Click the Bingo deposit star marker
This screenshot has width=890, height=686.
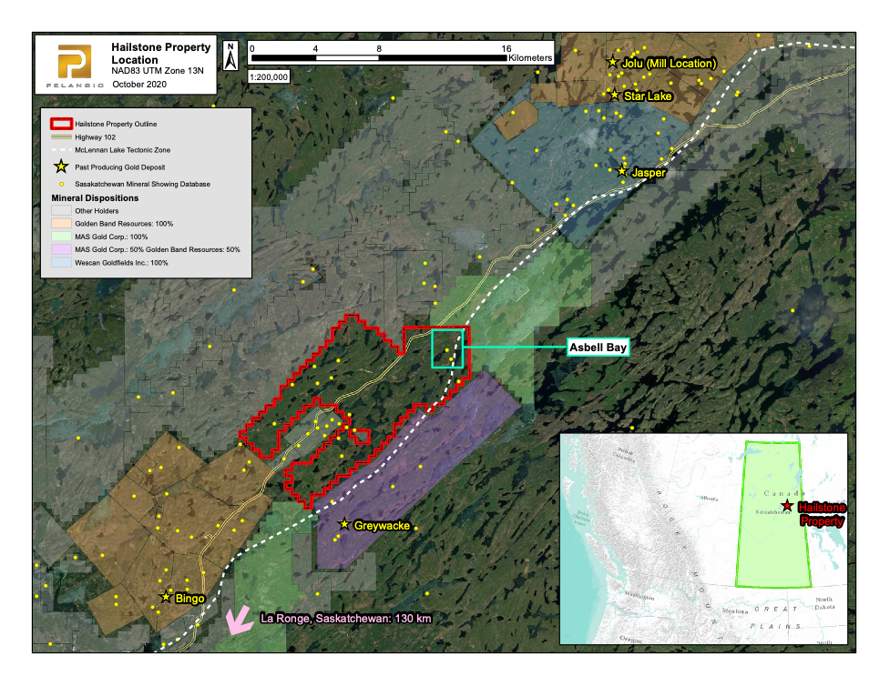click(x=166, y=598)
